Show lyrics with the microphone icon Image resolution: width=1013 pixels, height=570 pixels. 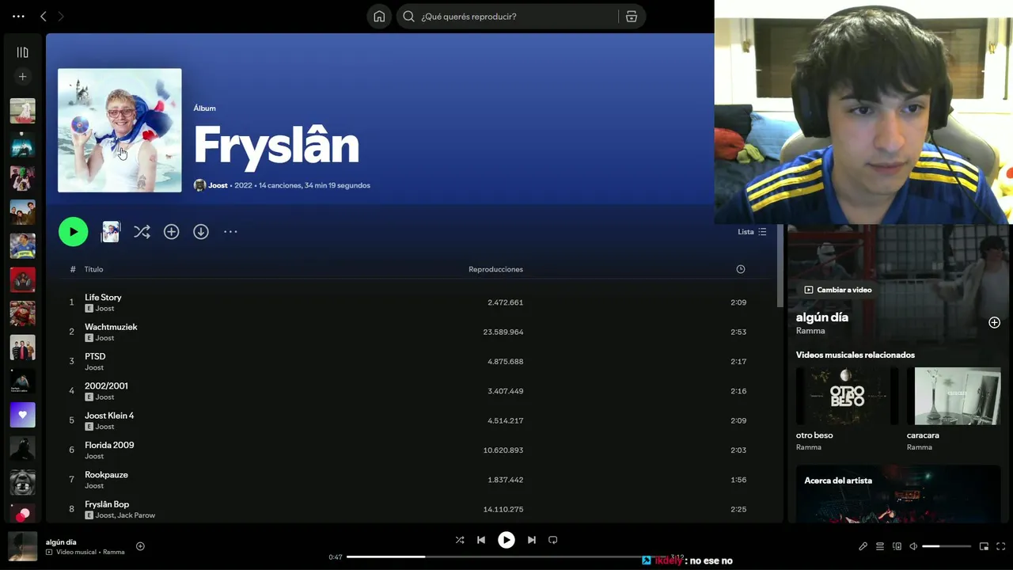(x=863, y=546)
